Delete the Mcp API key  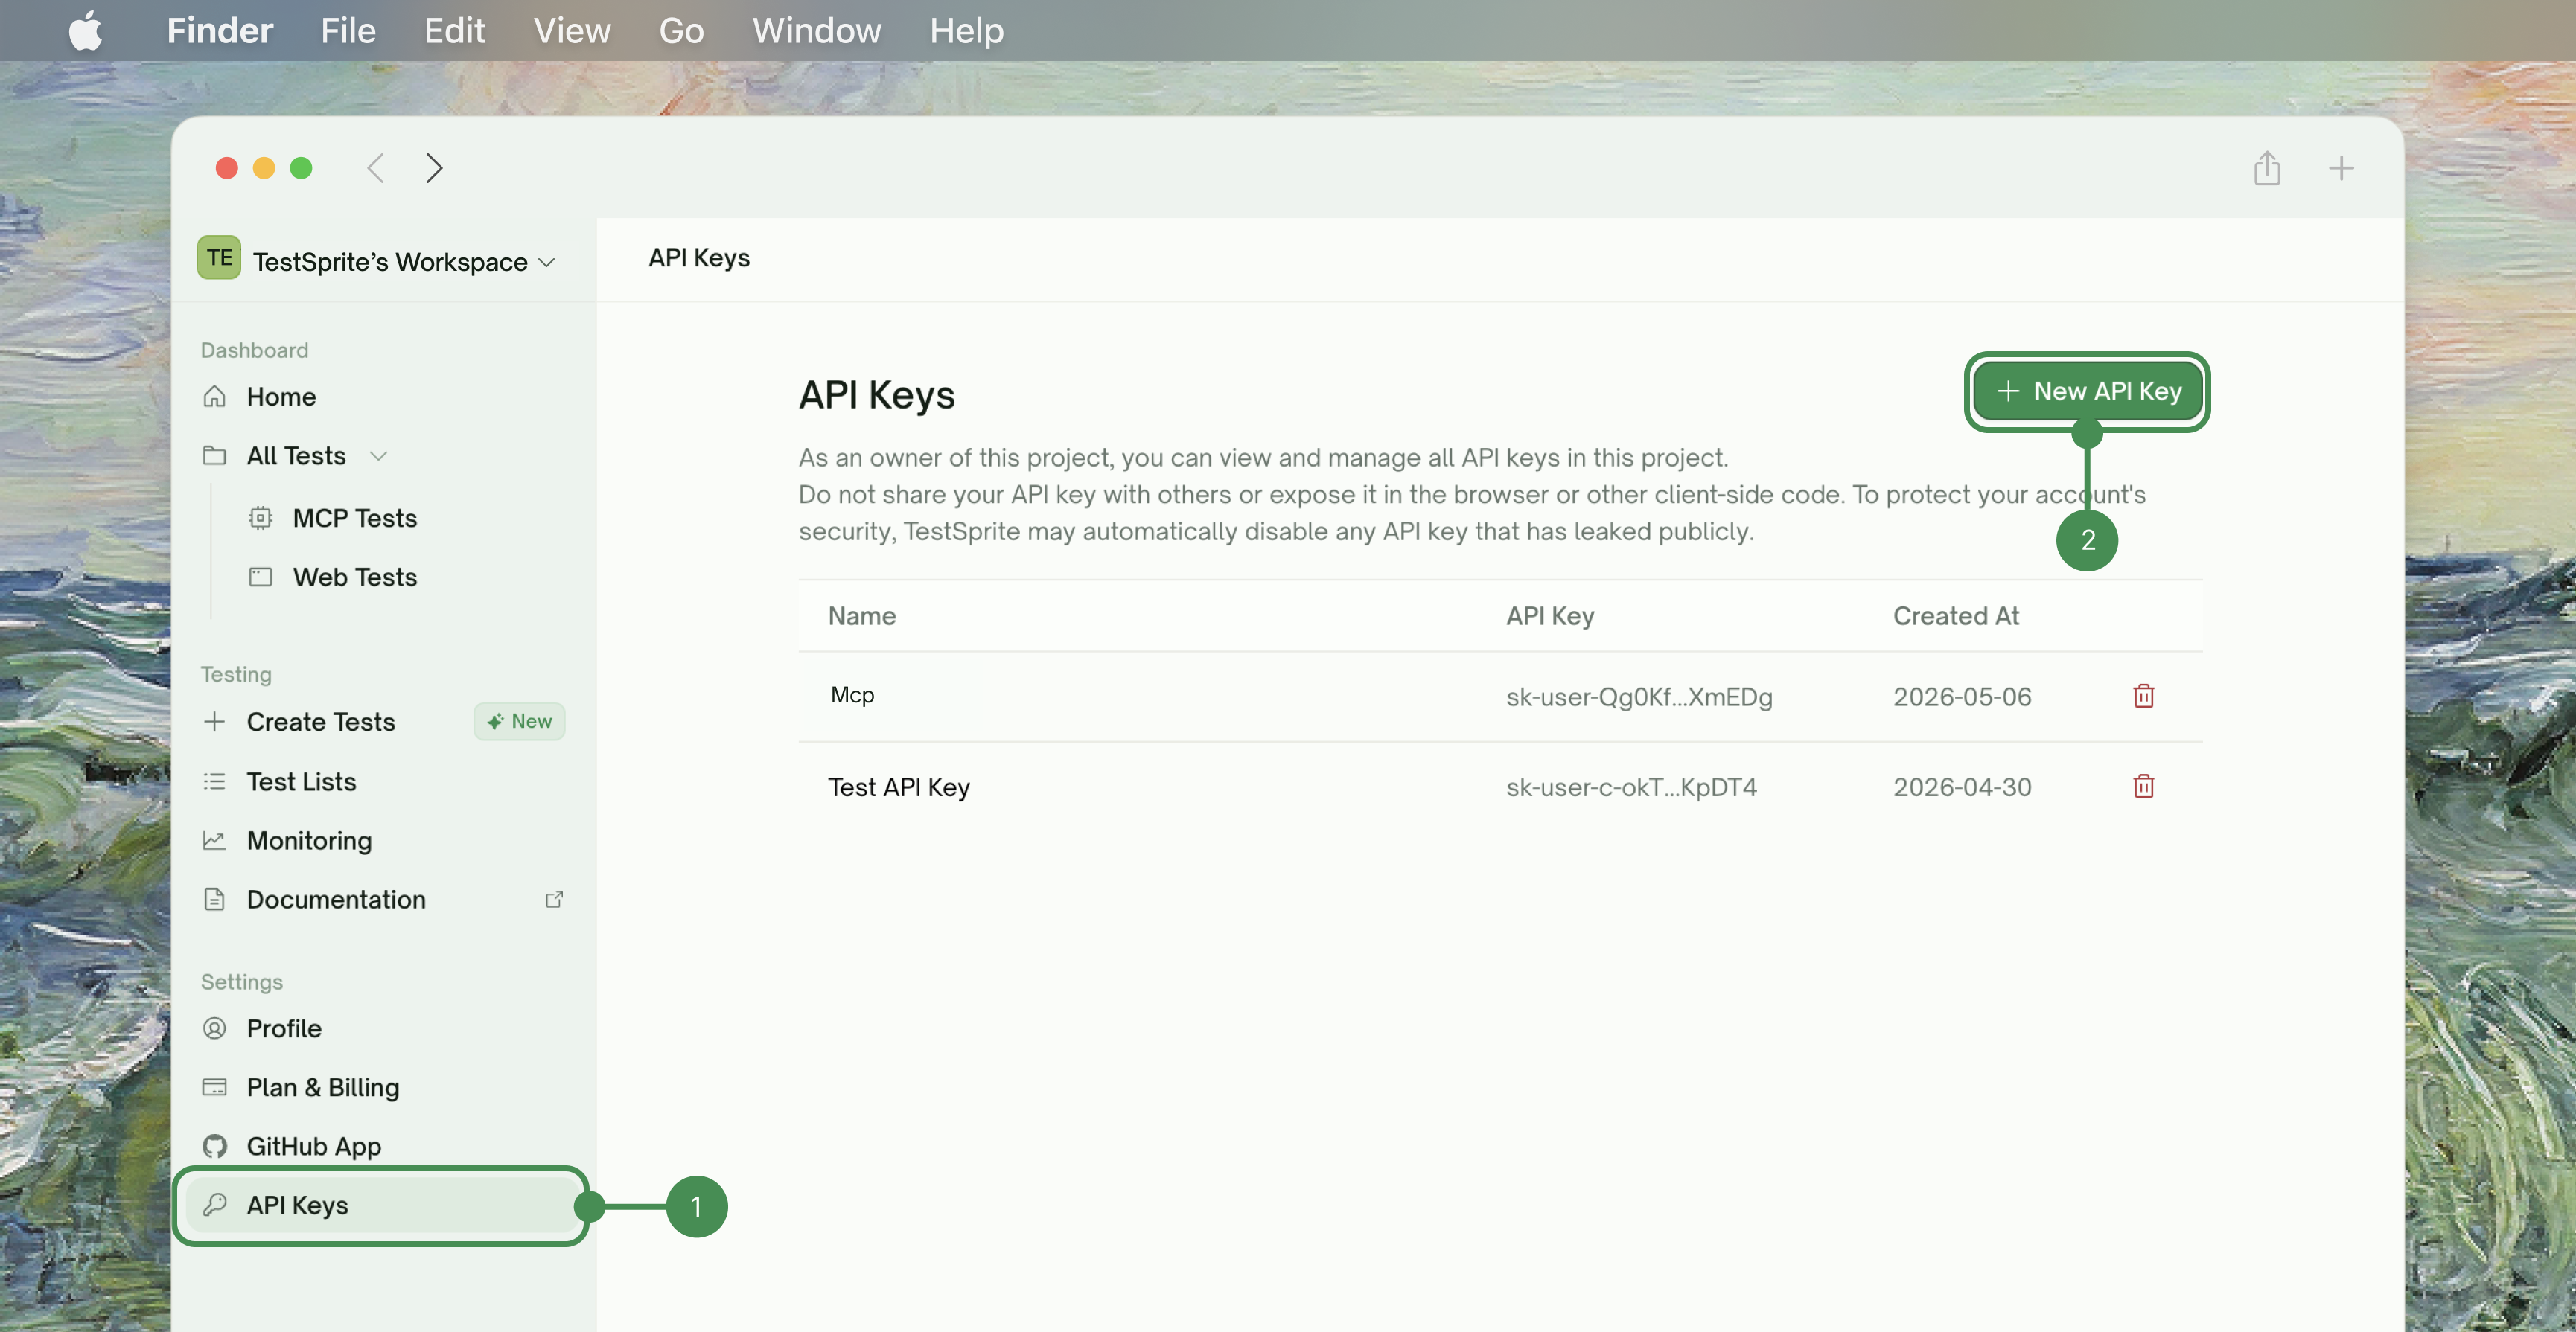pos(2143,696)
